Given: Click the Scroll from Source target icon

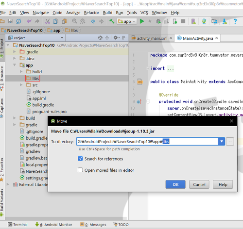Looking at the screenshot, I should click(100, 38).
